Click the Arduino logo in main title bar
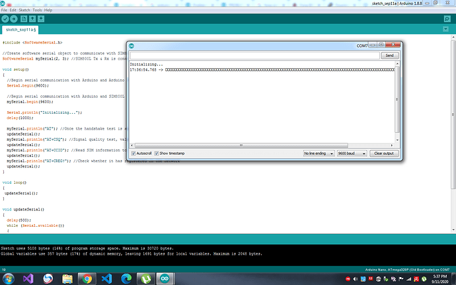Screen dimensions: 456x285 (3, 3)
